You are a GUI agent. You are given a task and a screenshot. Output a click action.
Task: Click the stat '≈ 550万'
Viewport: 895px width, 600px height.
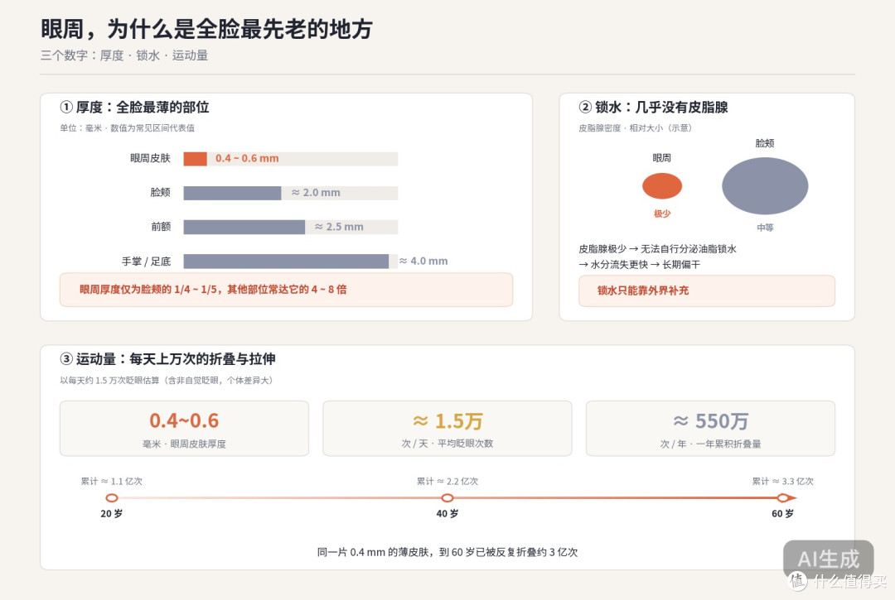711,421
